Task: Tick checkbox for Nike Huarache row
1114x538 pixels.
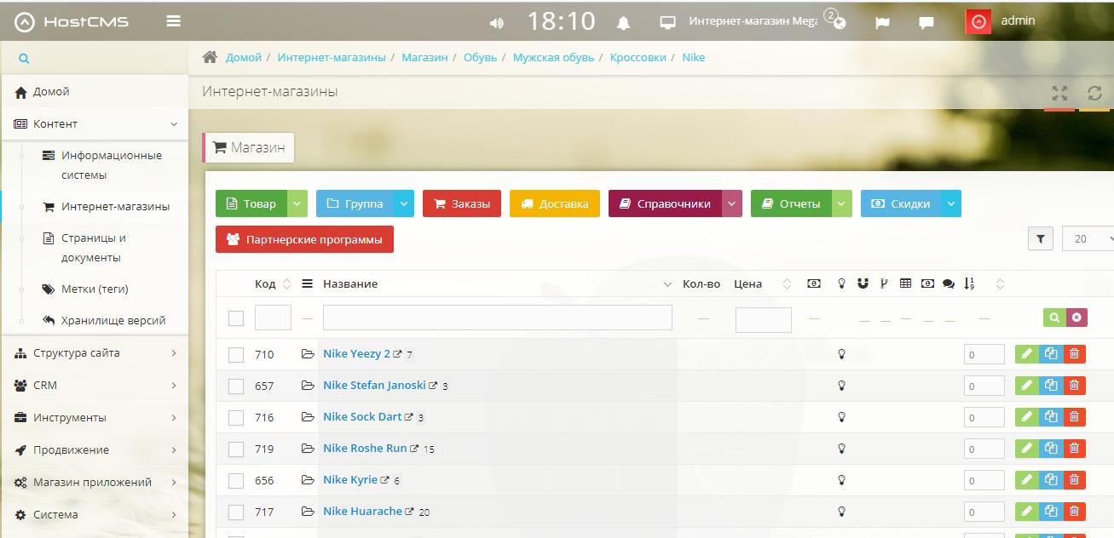Action: [x=236, y=512]
